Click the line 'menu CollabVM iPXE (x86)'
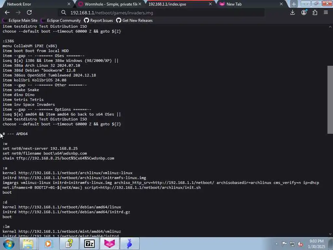333x250 pixels. tap(30, 46)
